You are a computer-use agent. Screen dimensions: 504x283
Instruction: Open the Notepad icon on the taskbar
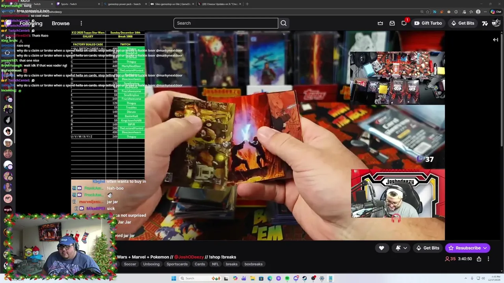point(330,278)
